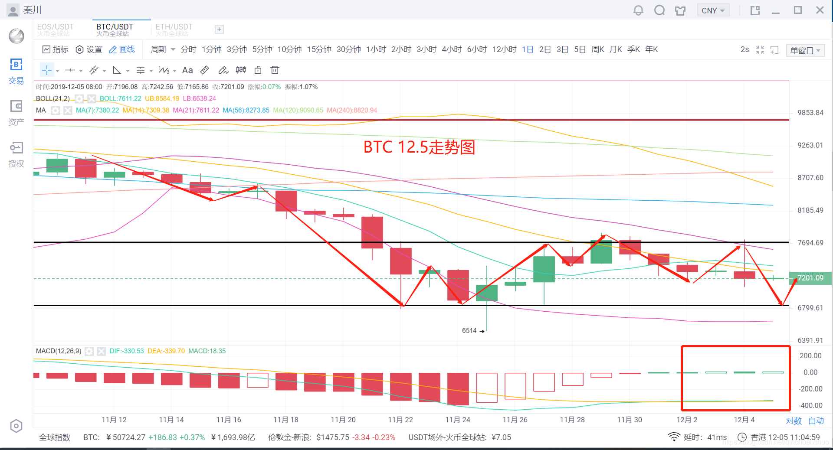
Task: Select the crosshair cursor tool
Action: pyautogui.click(x=47, y=70)
